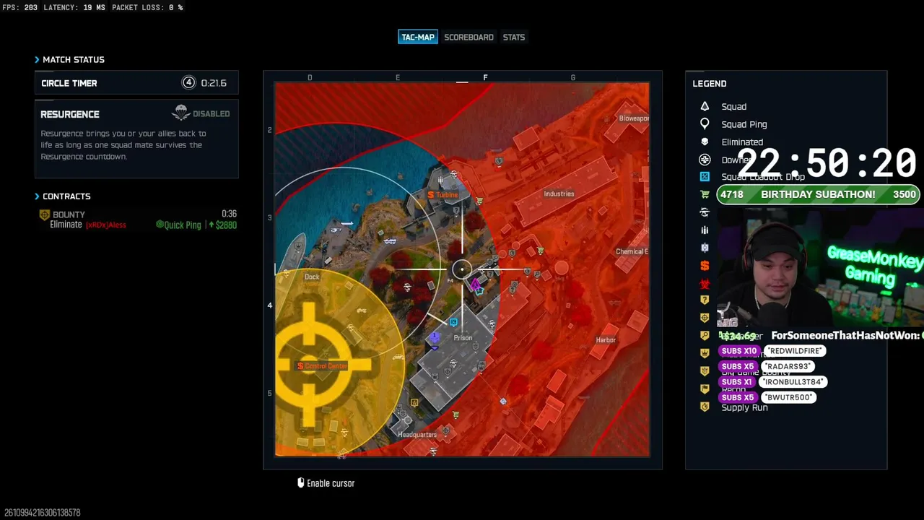Select the Squad Ping marker icon in legend
This screenshot has height=520, width=924.
pos(705,124)
